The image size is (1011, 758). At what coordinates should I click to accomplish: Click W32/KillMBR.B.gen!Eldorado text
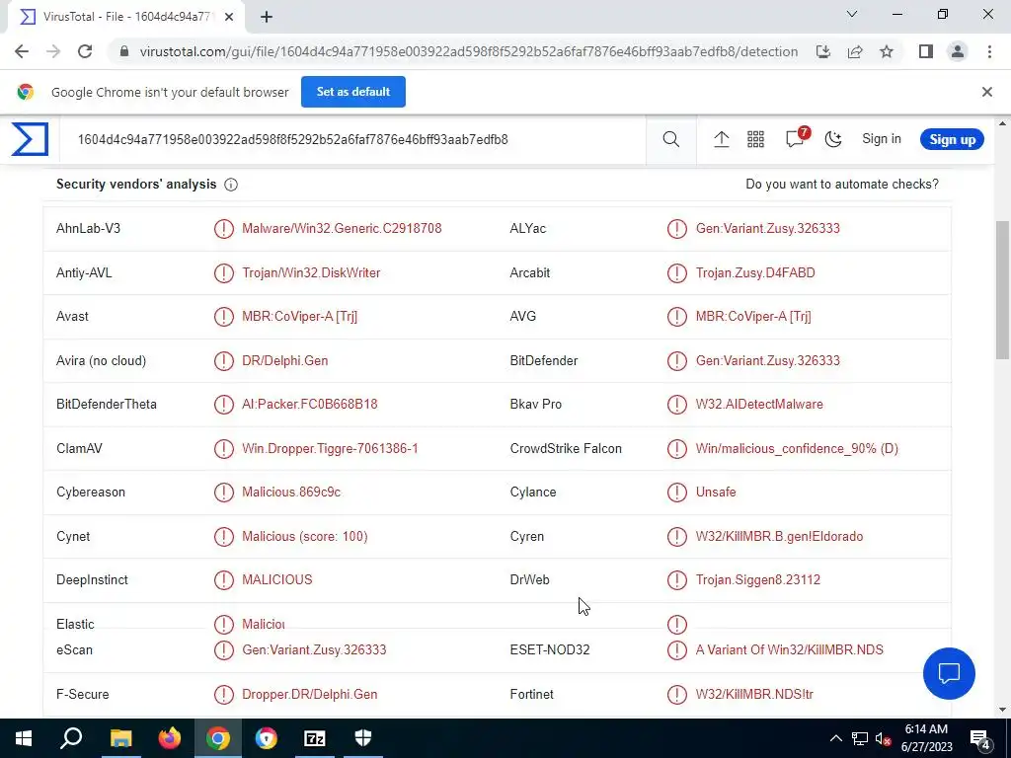tap(780, 536)
